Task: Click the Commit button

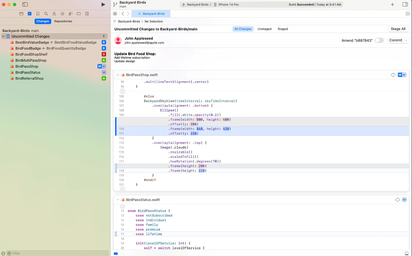Action: pos(396,40)
